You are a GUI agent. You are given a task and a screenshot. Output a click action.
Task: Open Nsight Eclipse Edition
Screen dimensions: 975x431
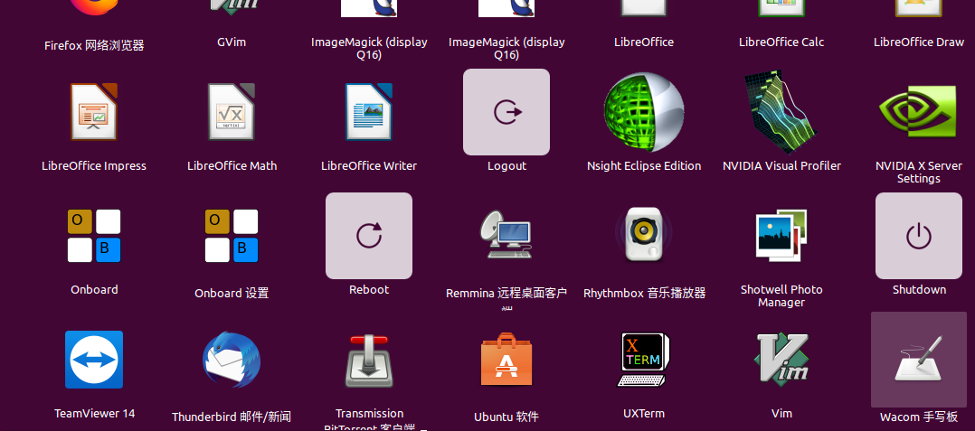click(644, 112)
